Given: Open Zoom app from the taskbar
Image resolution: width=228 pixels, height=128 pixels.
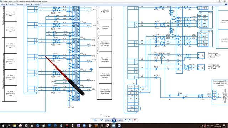Looking at the screenshot, I should coord(84,126).
